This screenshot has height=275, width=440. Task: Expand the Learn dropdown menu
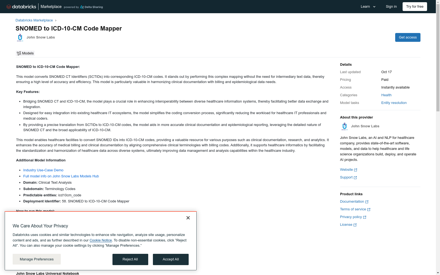pyautogui.click(x=368, y=7)
